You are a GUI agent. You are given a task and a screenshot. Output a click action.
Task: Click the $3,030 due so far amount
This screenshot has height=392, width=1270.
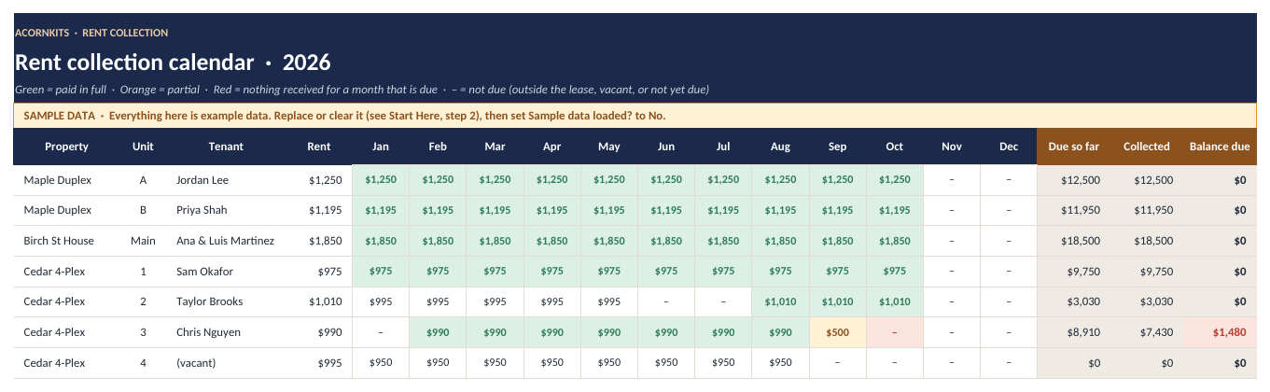(1072, 301)
